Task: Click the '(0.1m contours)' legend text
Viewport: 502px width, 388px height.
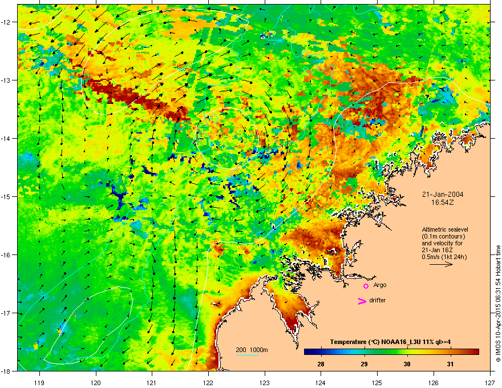Action: tap(443, 237)
